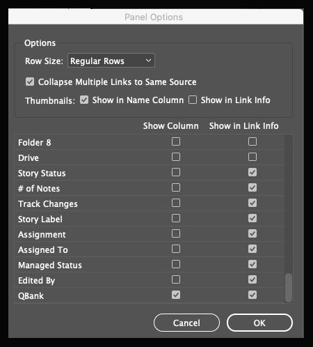313x347 pixels.
Task: Enable Show Column for Track Changes
Action: [176, 203]
